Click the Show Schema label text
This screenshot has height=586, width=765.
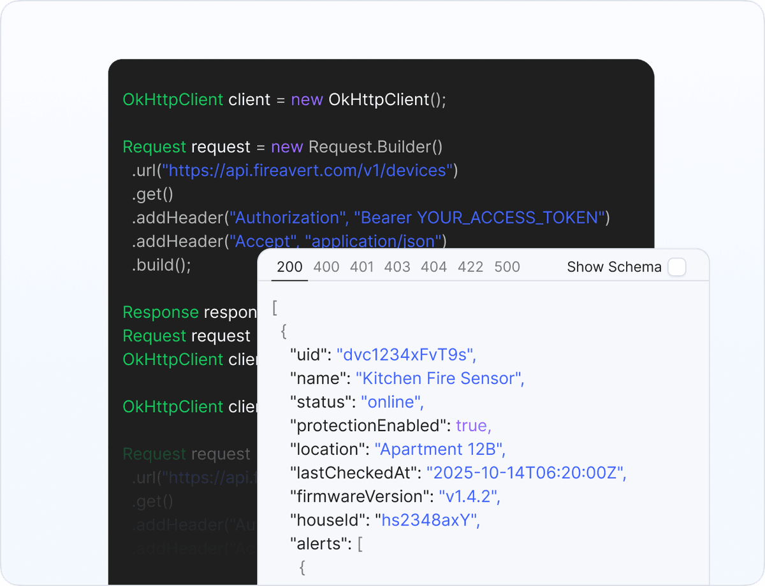tap(613, 267)
